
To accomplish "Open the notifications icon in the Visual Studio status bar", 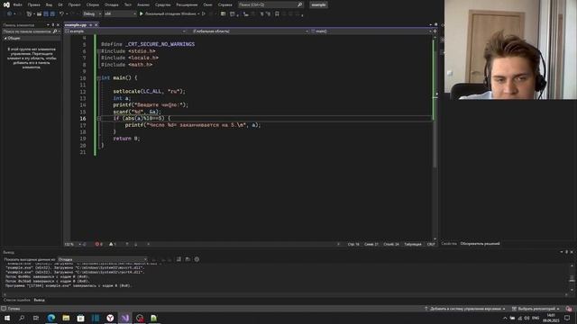I will click(x=569, y=309).
